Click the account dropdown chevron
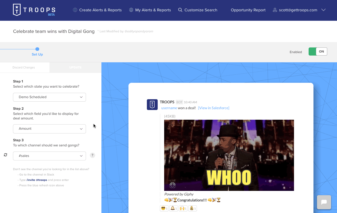The image size is (337, 213). tap(323, 10)
